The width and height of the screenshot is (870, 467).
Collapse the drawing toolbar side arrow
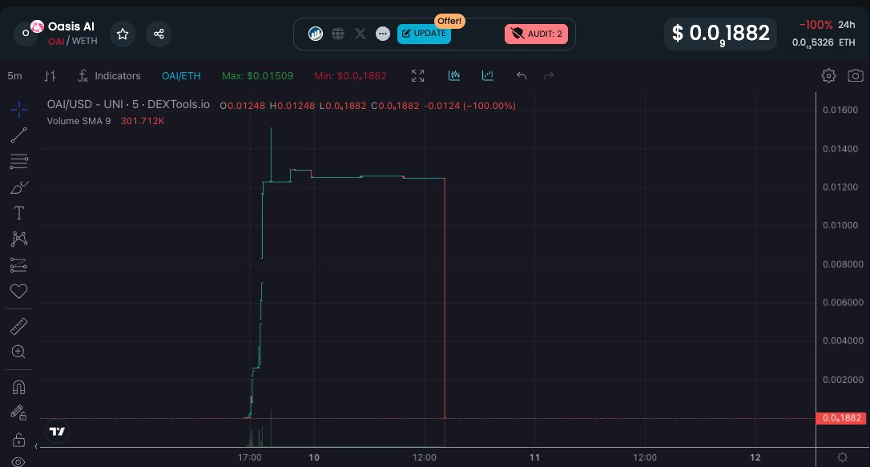[36, 446]
